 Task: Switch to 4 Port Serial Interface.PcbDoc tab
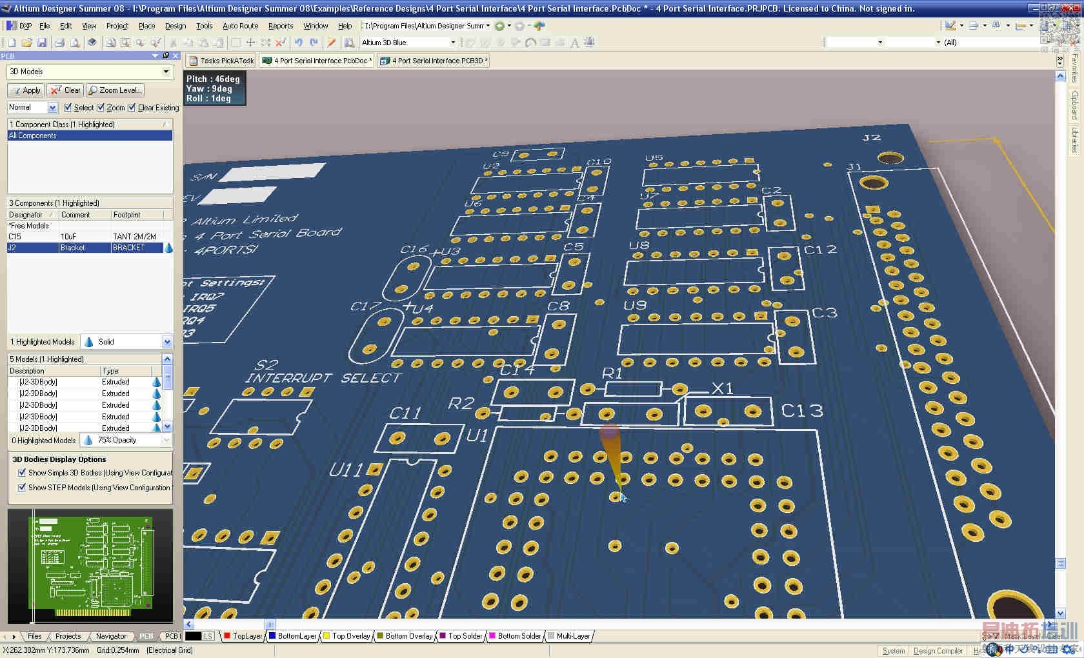click(x=317, y=61)
